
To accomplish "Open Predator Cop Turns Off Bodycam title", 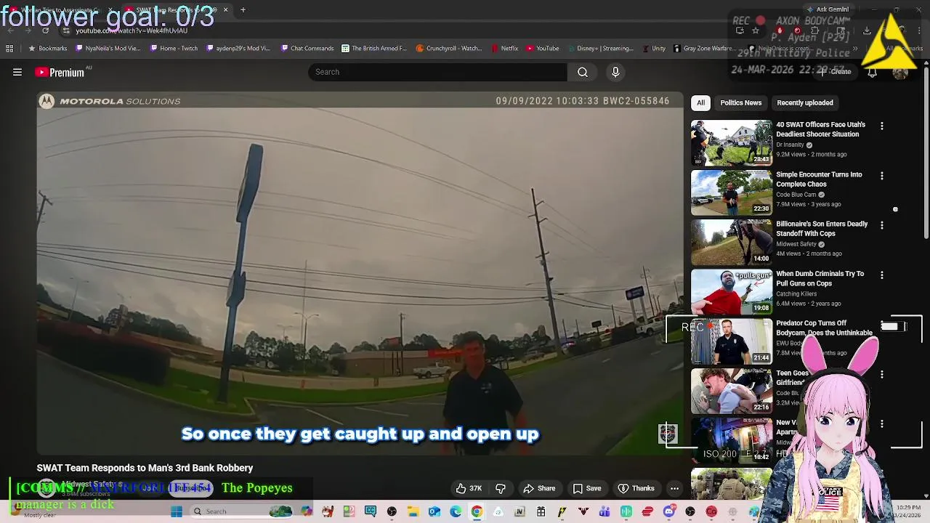I will tap(824, 328).
